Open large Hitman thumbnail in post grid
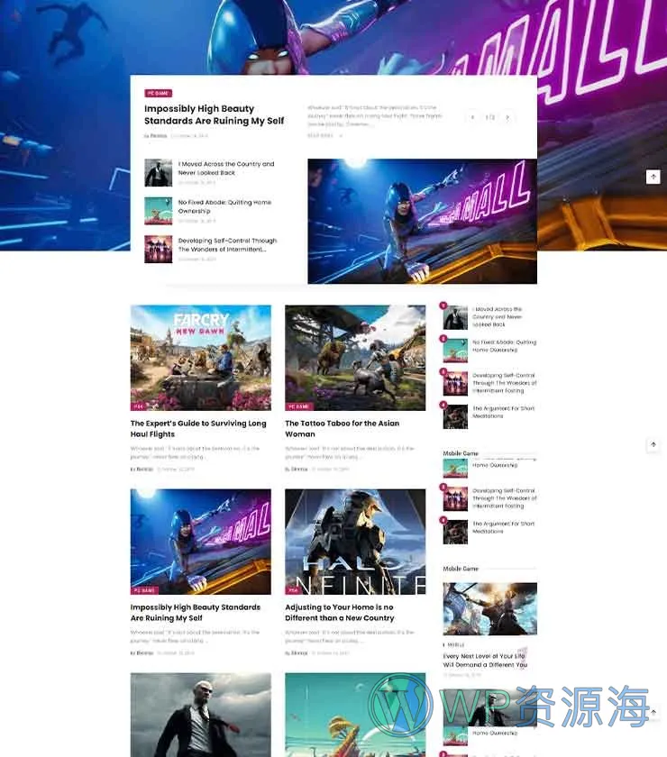Image resolution: width=667 pixels, height=757 pixels. [x=200, y=715]
